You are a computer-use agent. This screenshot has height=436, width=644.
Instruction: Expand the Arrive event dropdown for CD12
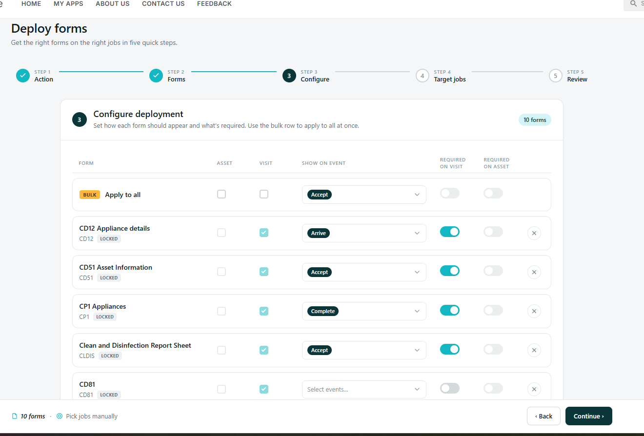364,233
